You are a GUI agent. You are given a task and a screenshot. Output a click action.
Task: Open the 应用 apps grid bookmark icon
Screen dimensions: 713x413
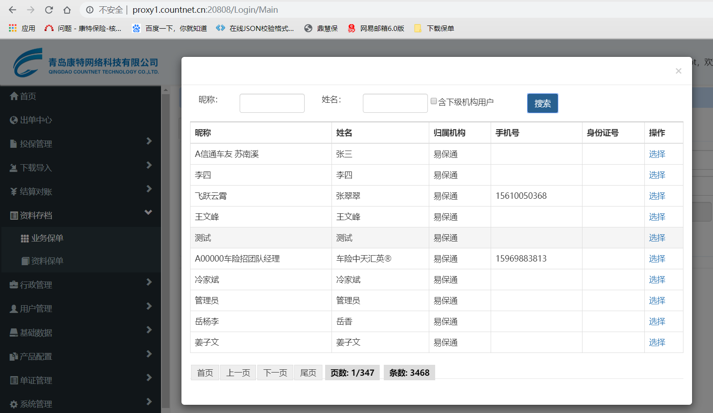[13, 28]
